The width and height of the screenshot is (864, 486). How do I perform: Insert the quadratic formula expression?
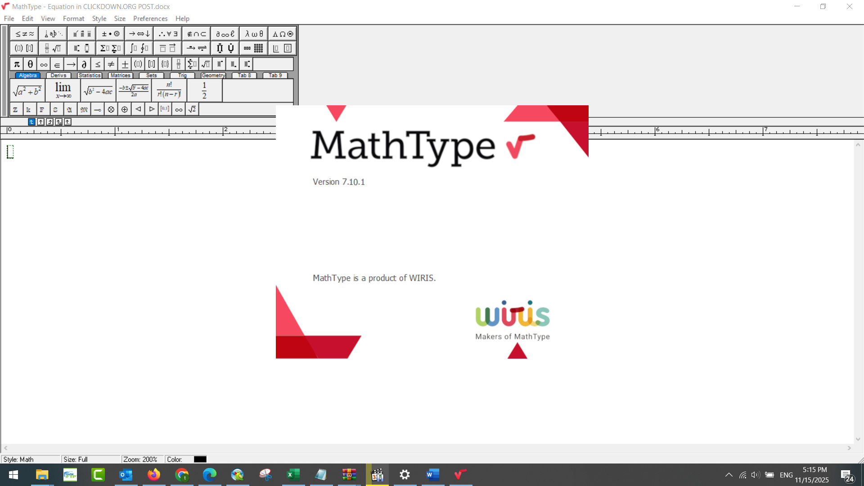tap(134, 90)
